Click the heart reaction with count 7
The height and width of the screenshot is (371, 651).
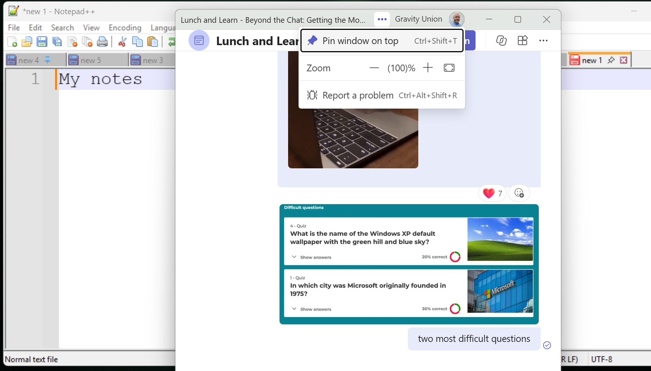[492, 193]
